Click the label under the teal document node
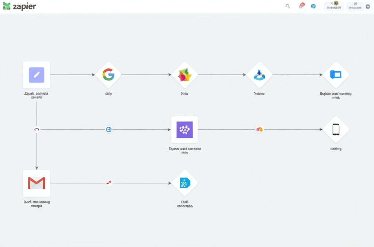This screenshot has height=247, width=374. [185, 204]
